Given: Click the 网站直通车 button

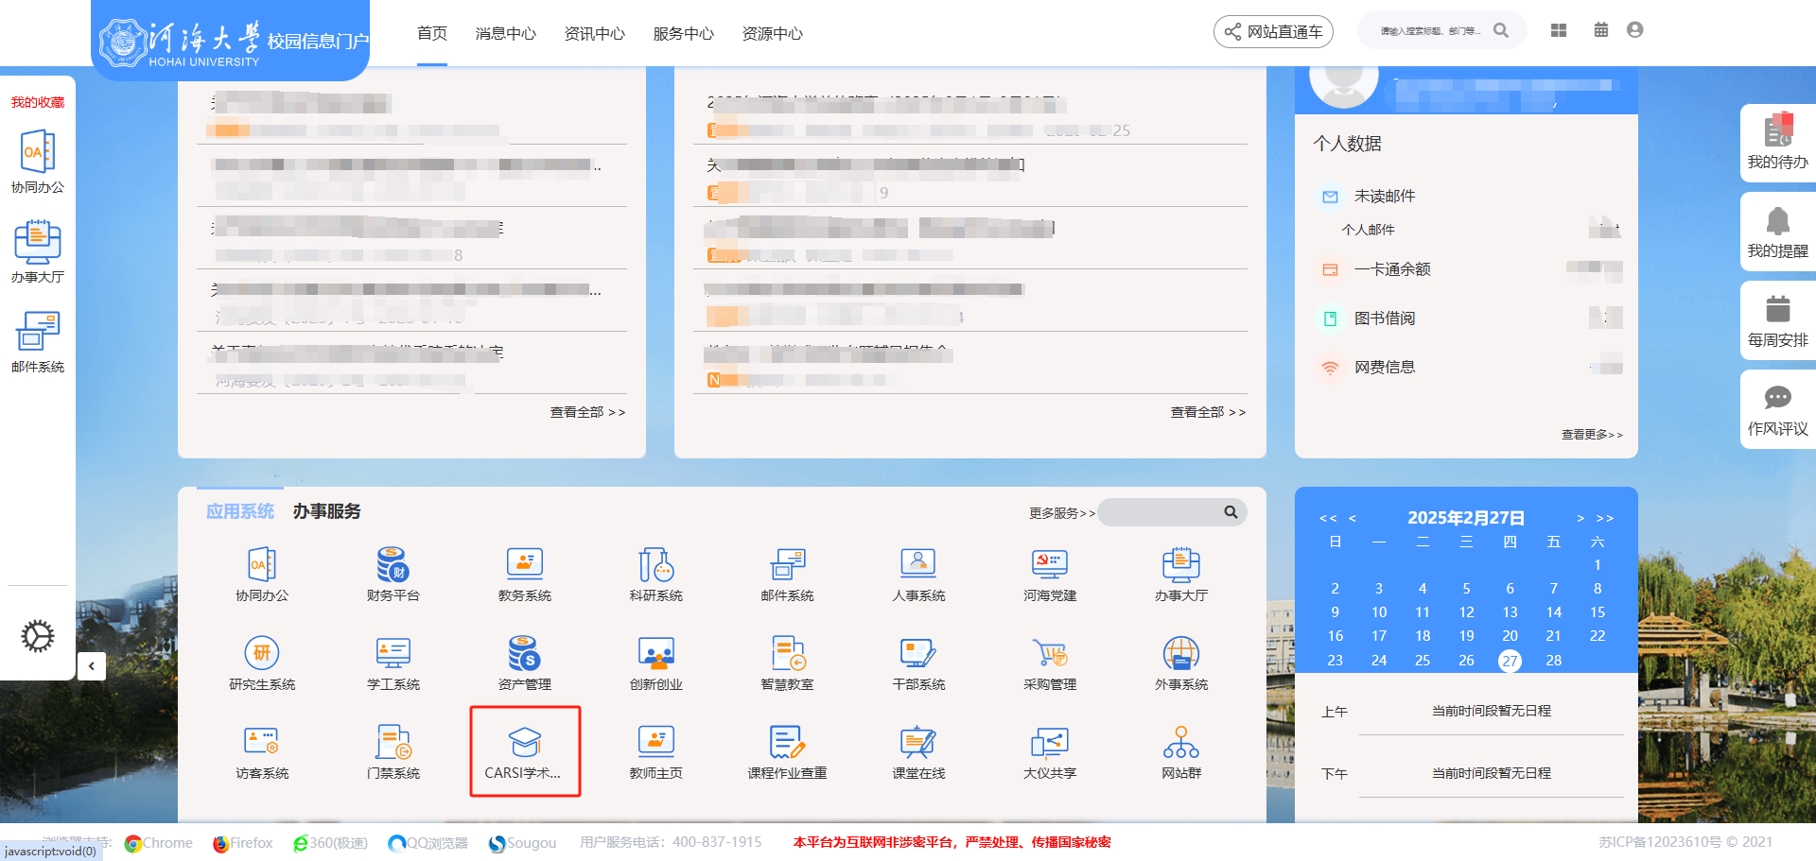Looking at the screenshot, I should click(1273, 32).
